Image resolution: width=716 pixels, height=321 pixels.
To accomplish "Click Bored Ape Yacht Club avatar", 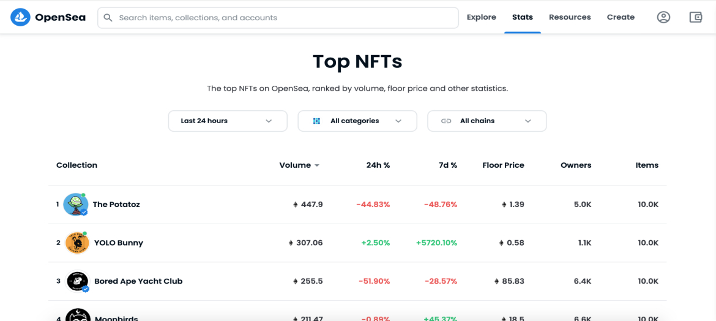I will [x=76, y=281].
